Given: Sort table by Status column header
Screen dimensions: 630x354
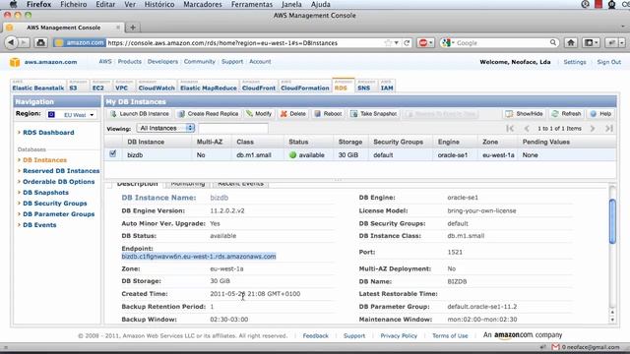Looking at the screenshot, I should pyautogui.click(x=298, y=142).
